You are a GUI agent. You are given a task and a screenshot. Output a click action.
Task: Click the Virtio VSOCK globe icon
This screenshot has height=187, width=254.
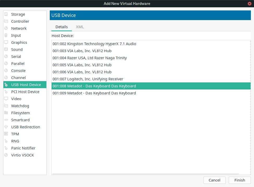tap(6, 155)
